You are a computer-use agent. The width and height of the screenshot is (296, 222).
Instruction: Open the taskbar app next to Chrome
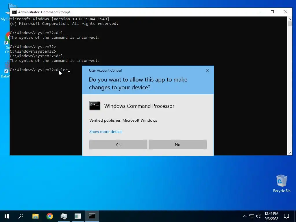[x=64, y=216]
